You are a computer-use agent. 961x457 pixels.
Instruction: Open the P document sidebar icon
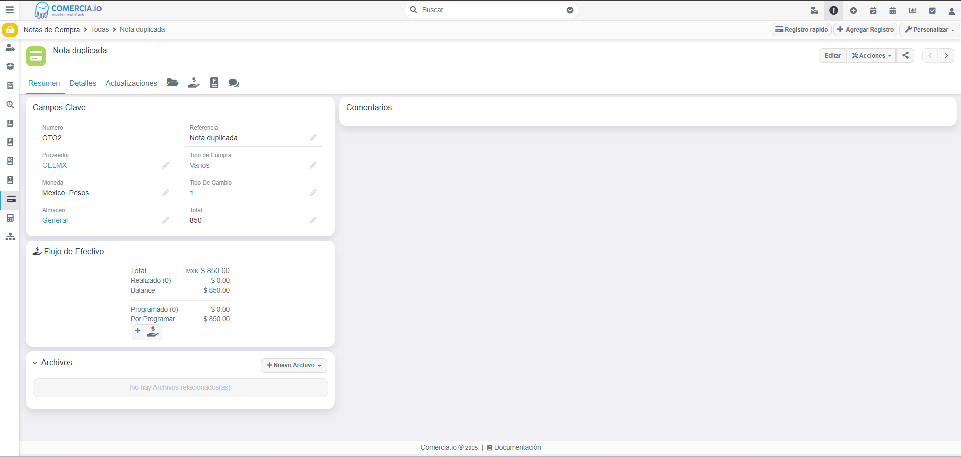pyautogui.click(x=10, y=142)
